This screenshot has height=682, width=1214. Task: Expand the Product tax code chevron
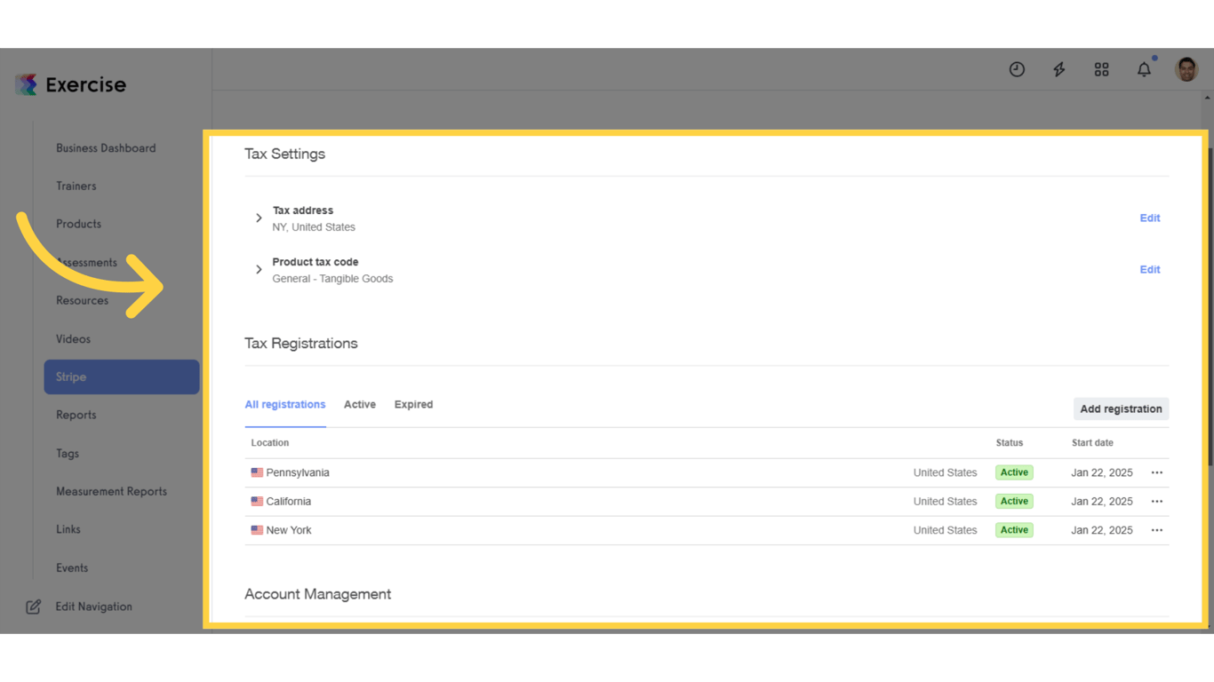click(x=258, y=269)
